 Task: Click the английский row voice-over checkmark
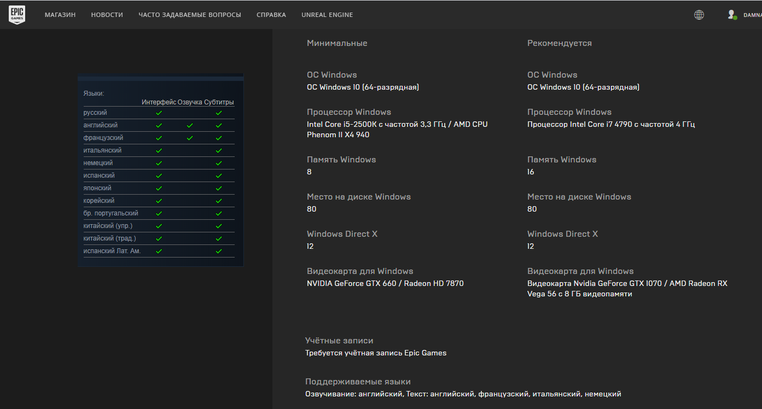[x=190, y=125]
